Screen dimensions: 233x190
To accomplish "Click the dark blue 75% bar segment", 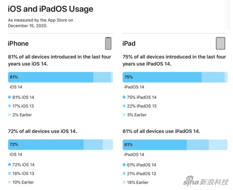I will (162, 77).
